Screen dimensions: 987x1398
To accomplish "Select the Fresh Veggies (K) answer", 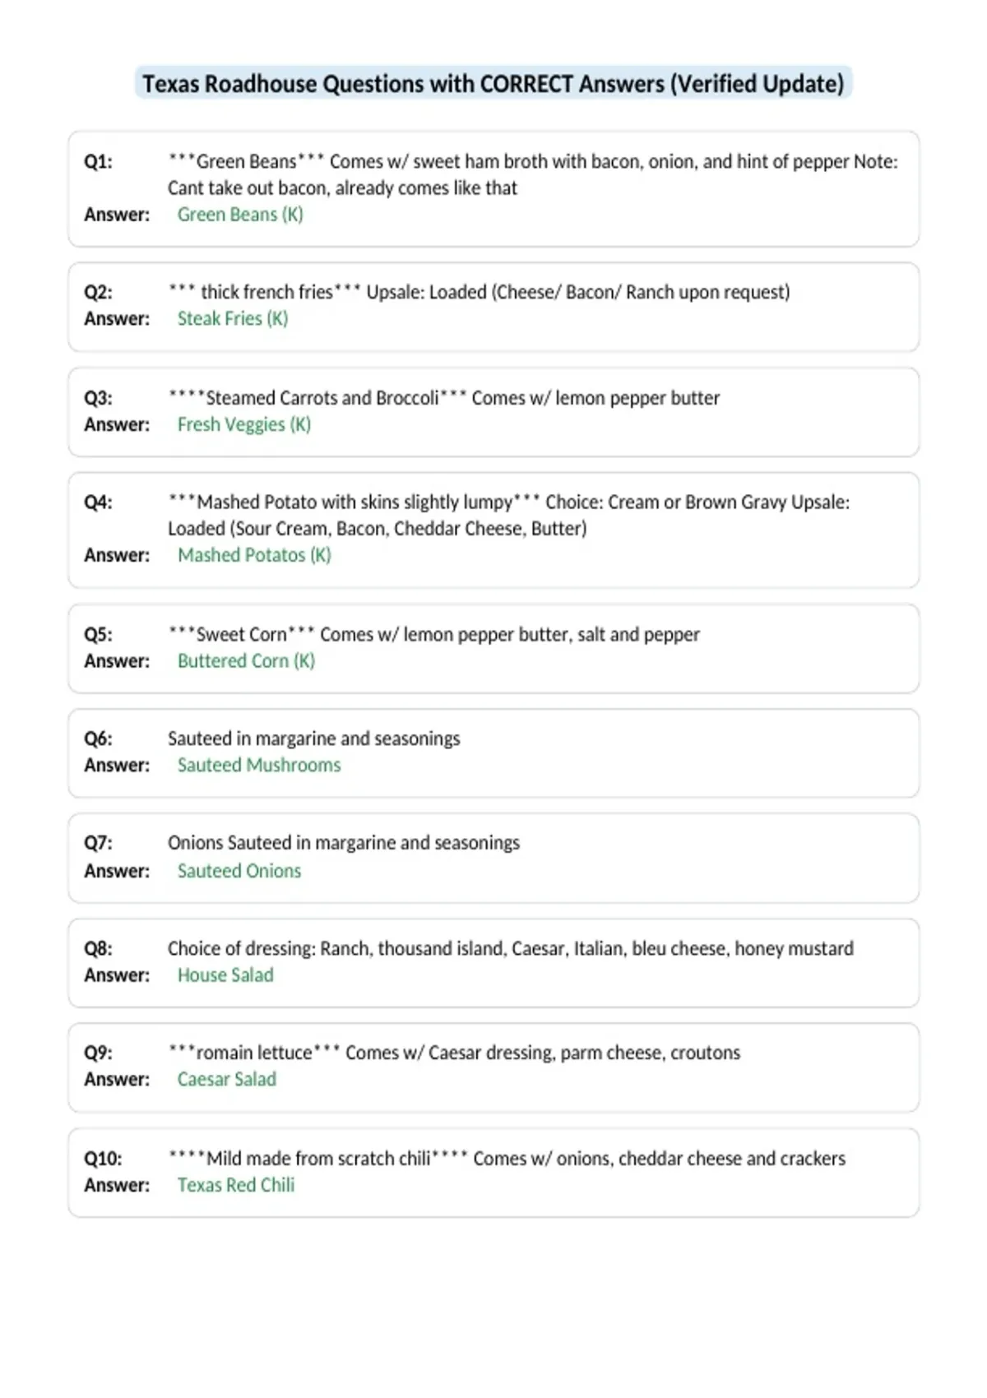I will pyautogui.click(x=244, y=425).
